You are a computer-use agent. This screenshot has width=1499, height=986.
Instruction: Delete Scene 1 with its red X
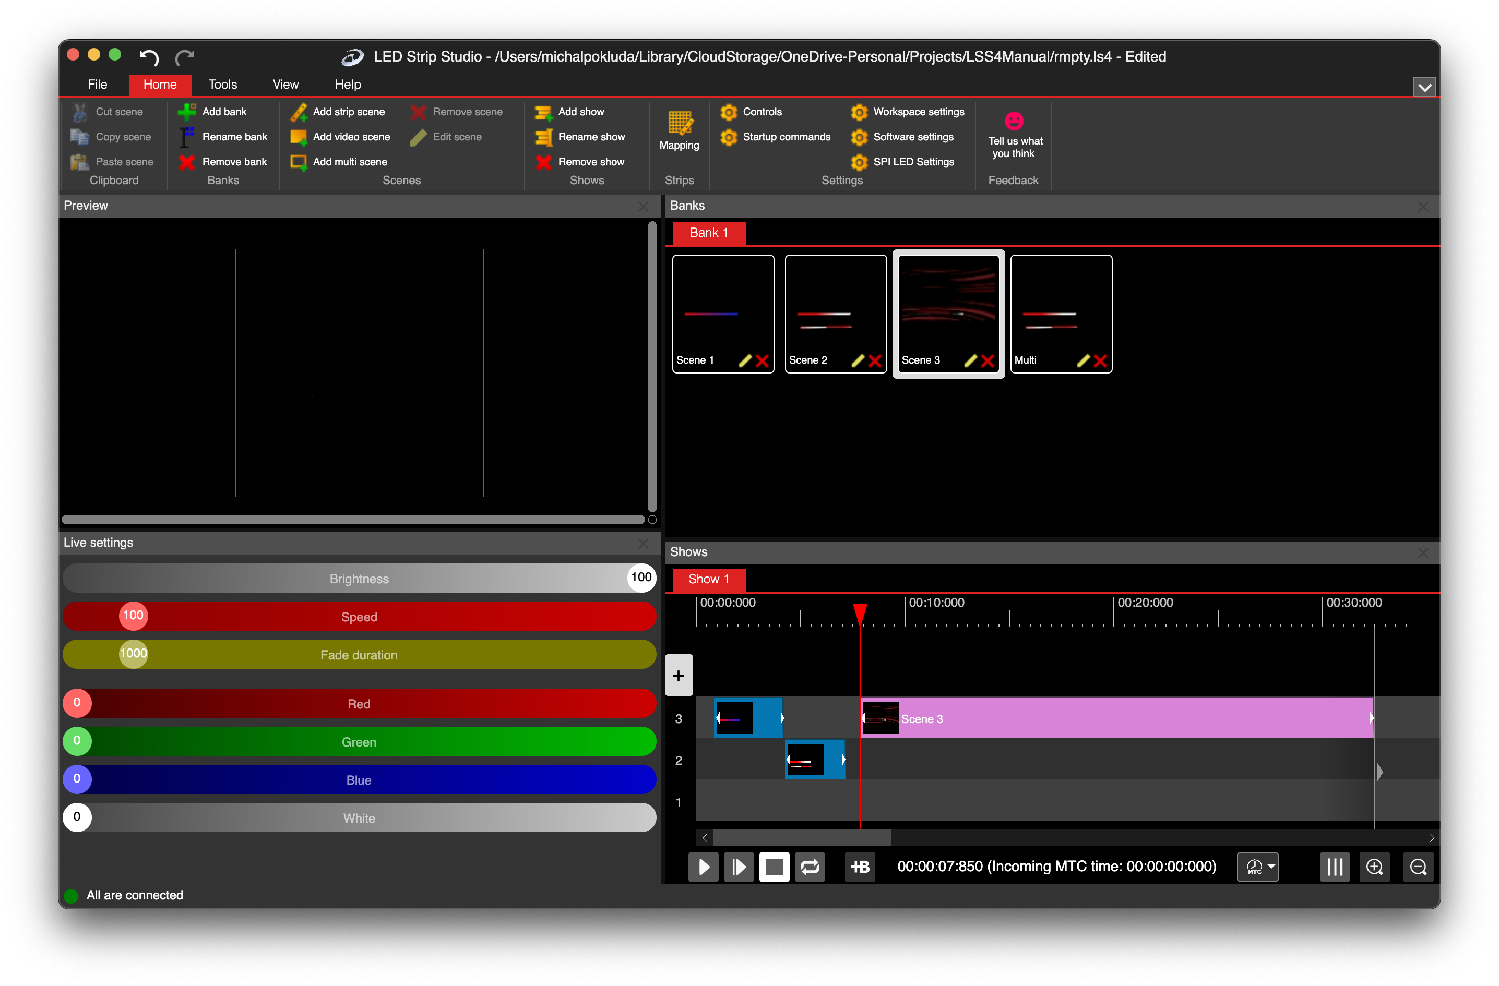click(762, 360)
